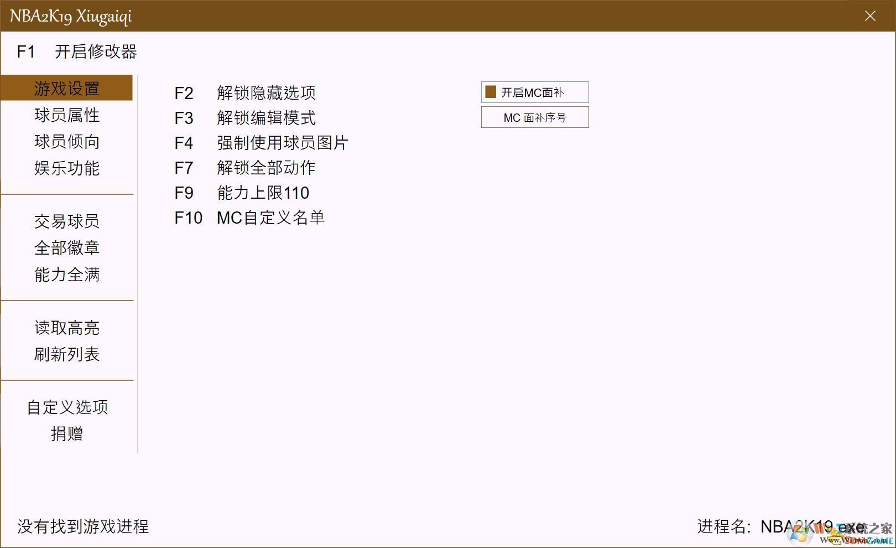This screenshot has height=548, width=896.
Task: Open the 捐赠 donate entry
Action: [x=66, y=434]
